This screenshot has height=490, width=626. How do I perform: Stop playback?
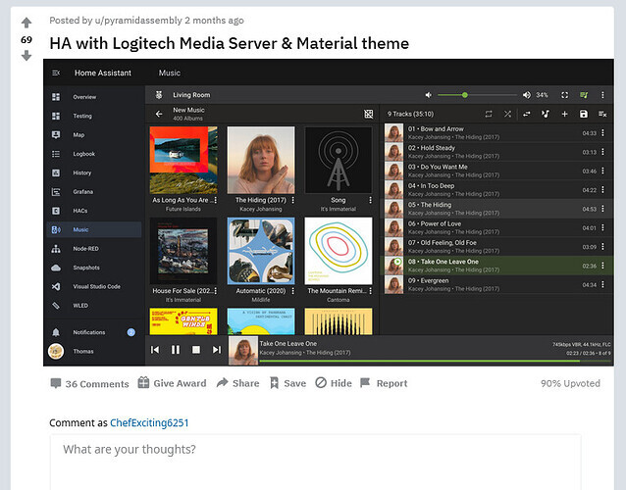[196, 350]
